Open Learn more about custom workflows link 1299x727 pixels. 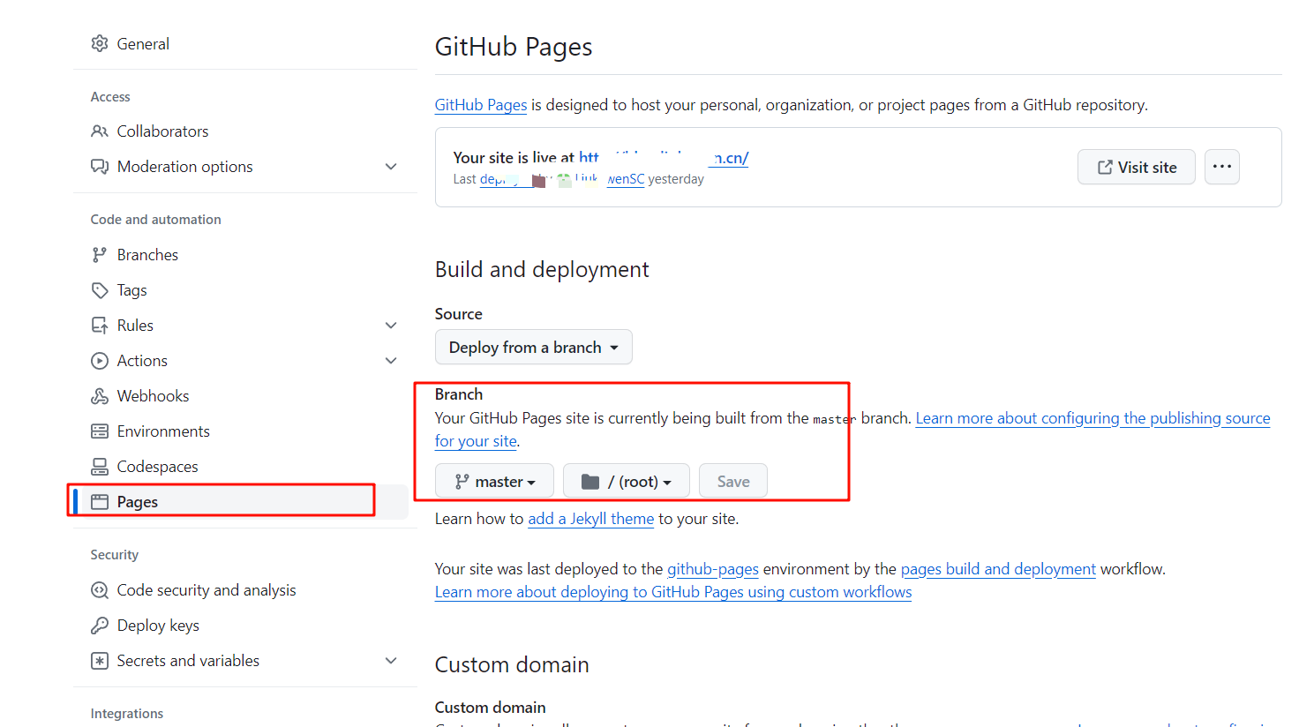pos(673,592)
